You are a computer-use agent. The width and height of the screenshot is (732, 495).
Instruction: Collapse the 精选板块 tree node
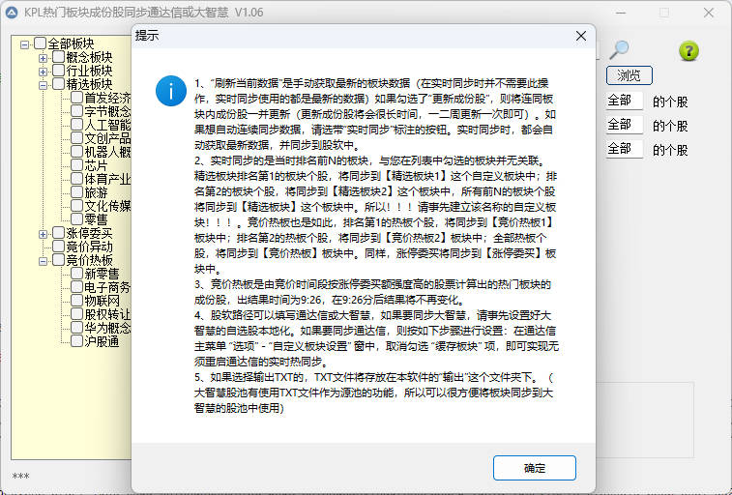[x=43, y=84]
